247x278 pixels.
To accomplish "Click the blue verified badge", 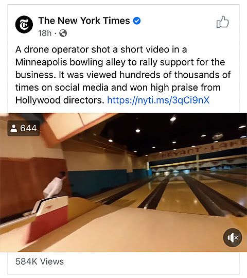I will tap(137, 21).
